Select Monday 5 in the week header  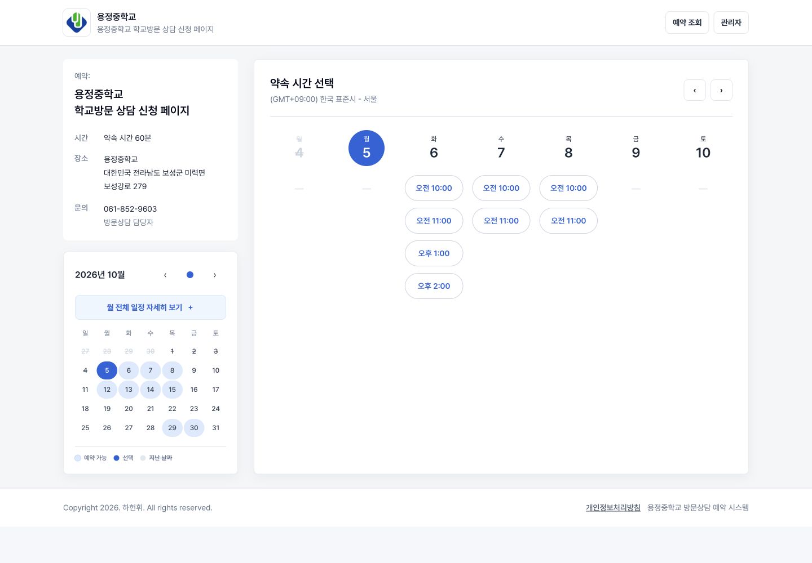(367, 148)
